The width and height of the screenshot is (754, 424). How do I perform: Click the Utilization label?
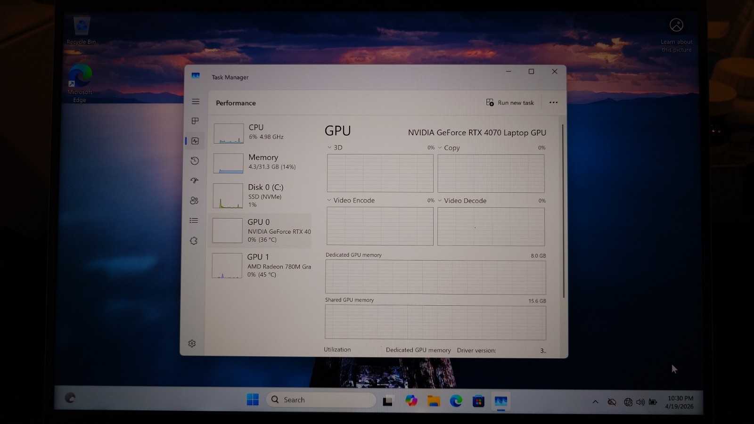[x=337, y=350]
